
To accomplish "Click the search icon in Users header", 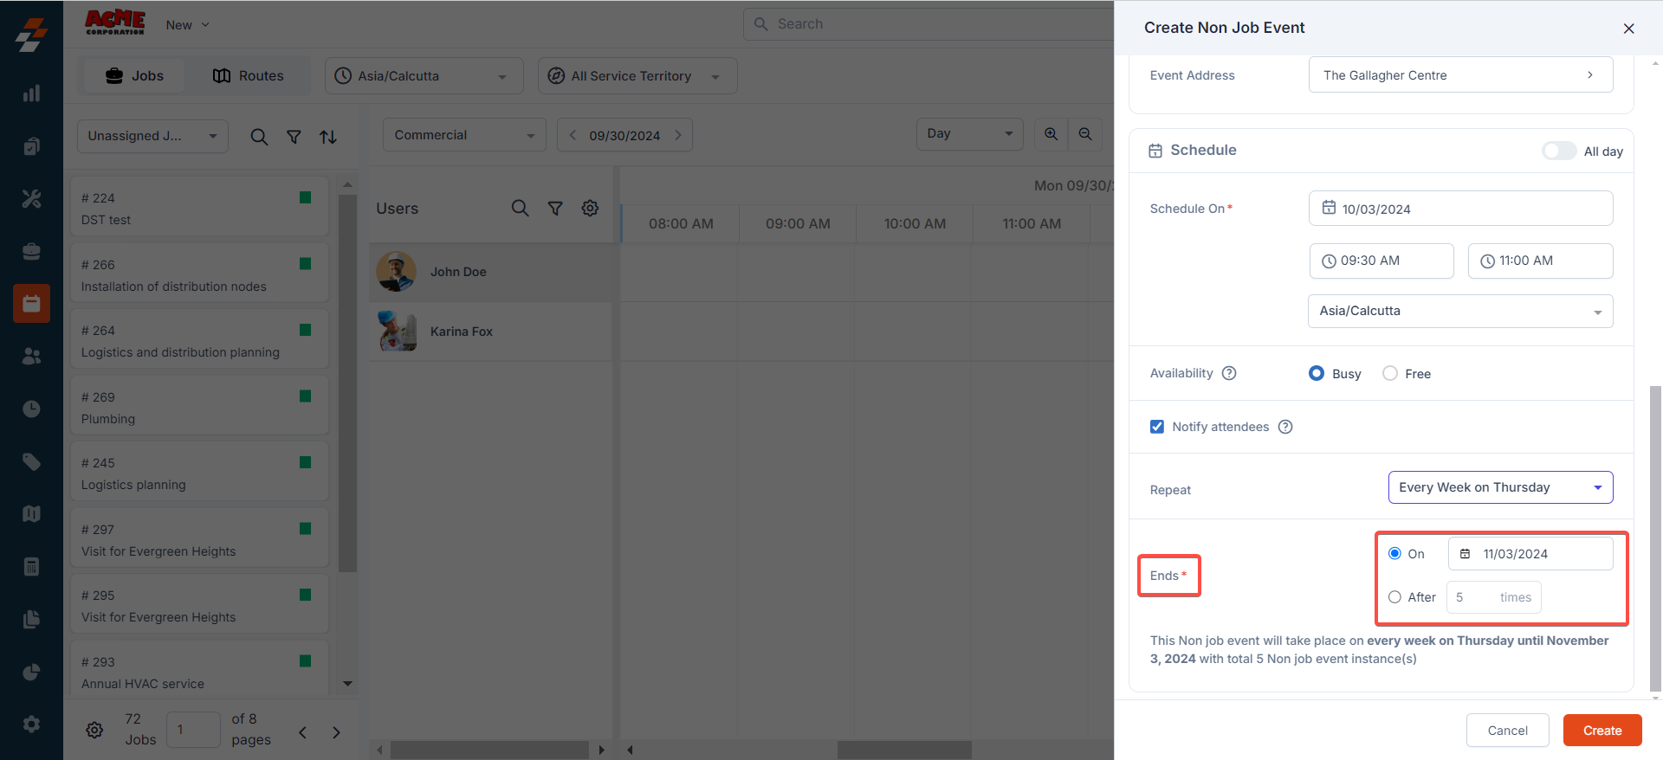I will click(520, 208).
